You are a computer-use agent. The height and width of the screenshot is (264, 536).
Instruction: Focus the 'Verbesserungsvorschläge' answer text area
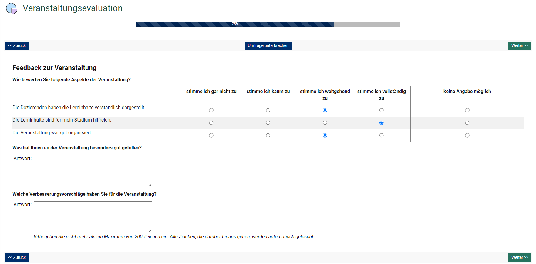[x=93, y=217]
